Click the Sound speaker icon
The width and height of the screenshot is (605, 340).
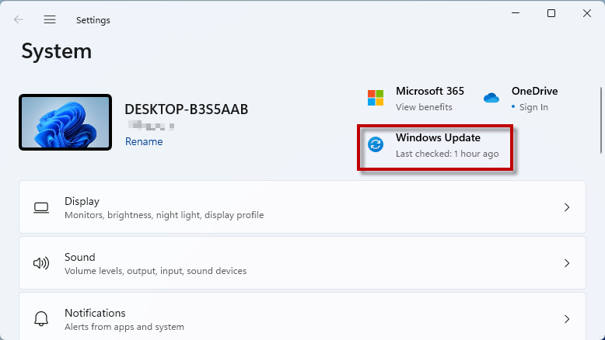[41, 263]
